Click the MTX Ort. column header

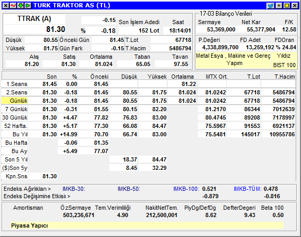pyautogui.click(x=217, y=77)
